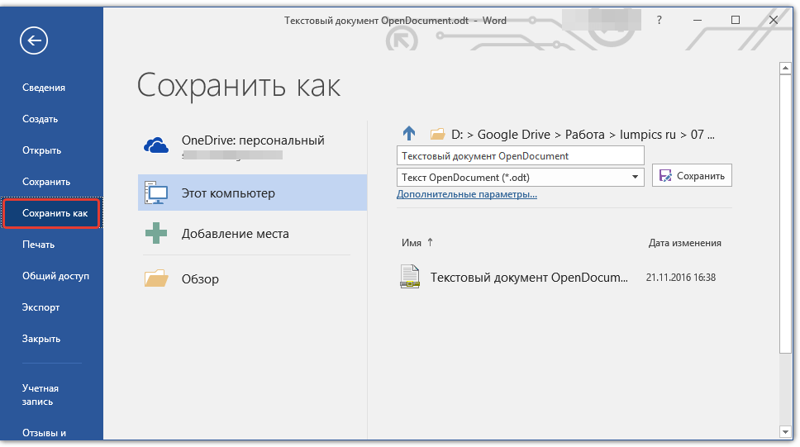
Task: Select Этот компьютер location
Action: [253, 193]
